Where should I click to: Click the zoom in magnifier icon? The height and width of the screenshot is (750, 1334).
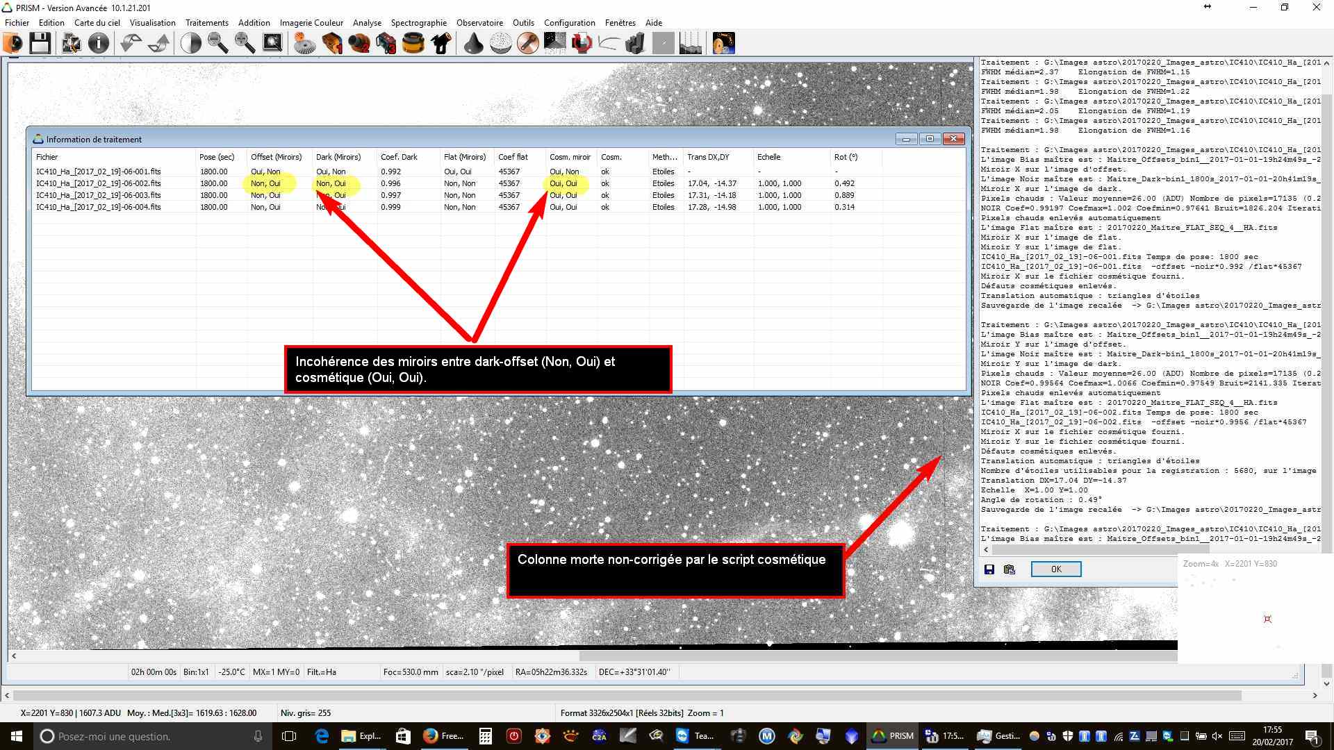pyautogui.click(x=245, y=43)
